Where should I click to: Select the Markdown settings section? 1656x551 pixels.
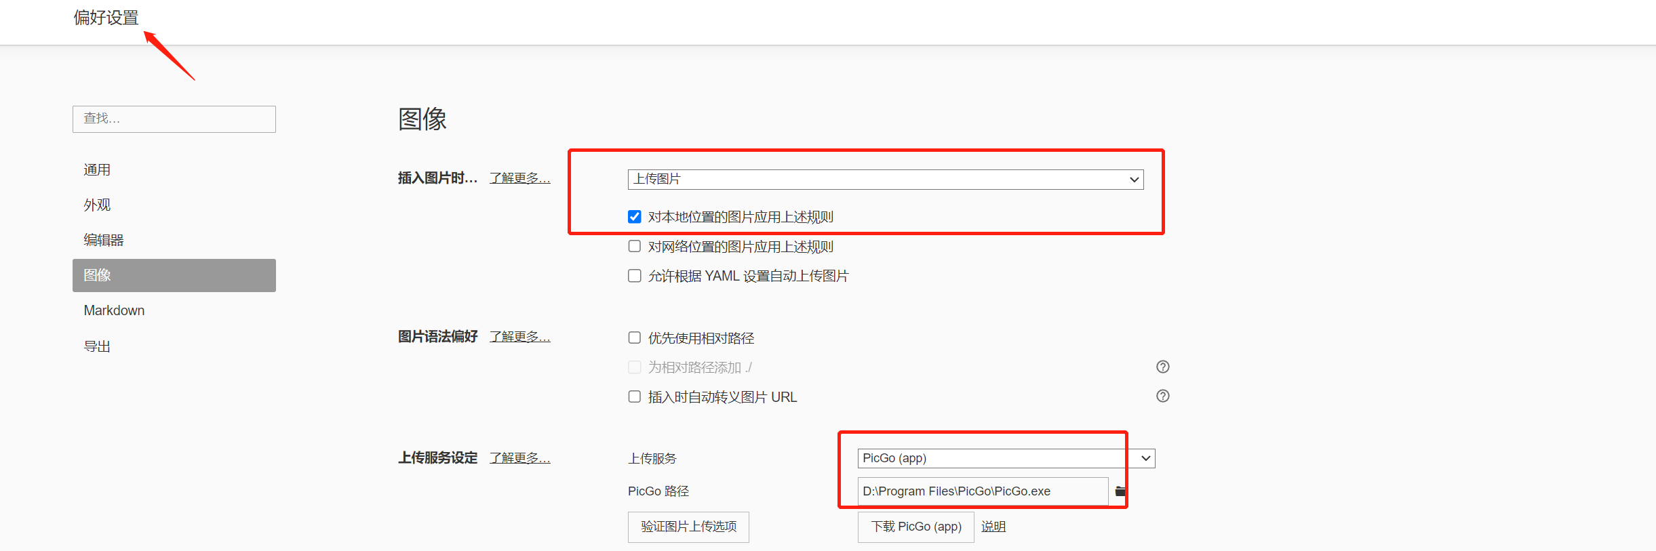click(x=114, y=310)
